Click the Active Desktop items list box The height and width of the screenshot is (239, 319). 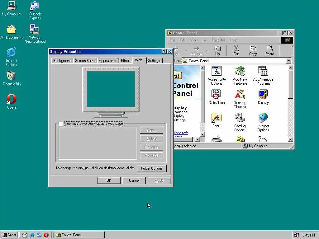(98, 143)
